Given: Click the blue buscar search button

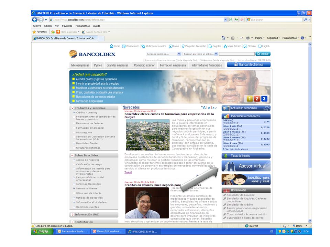Looking at the screenshot, I should click(x=263, y=54).
